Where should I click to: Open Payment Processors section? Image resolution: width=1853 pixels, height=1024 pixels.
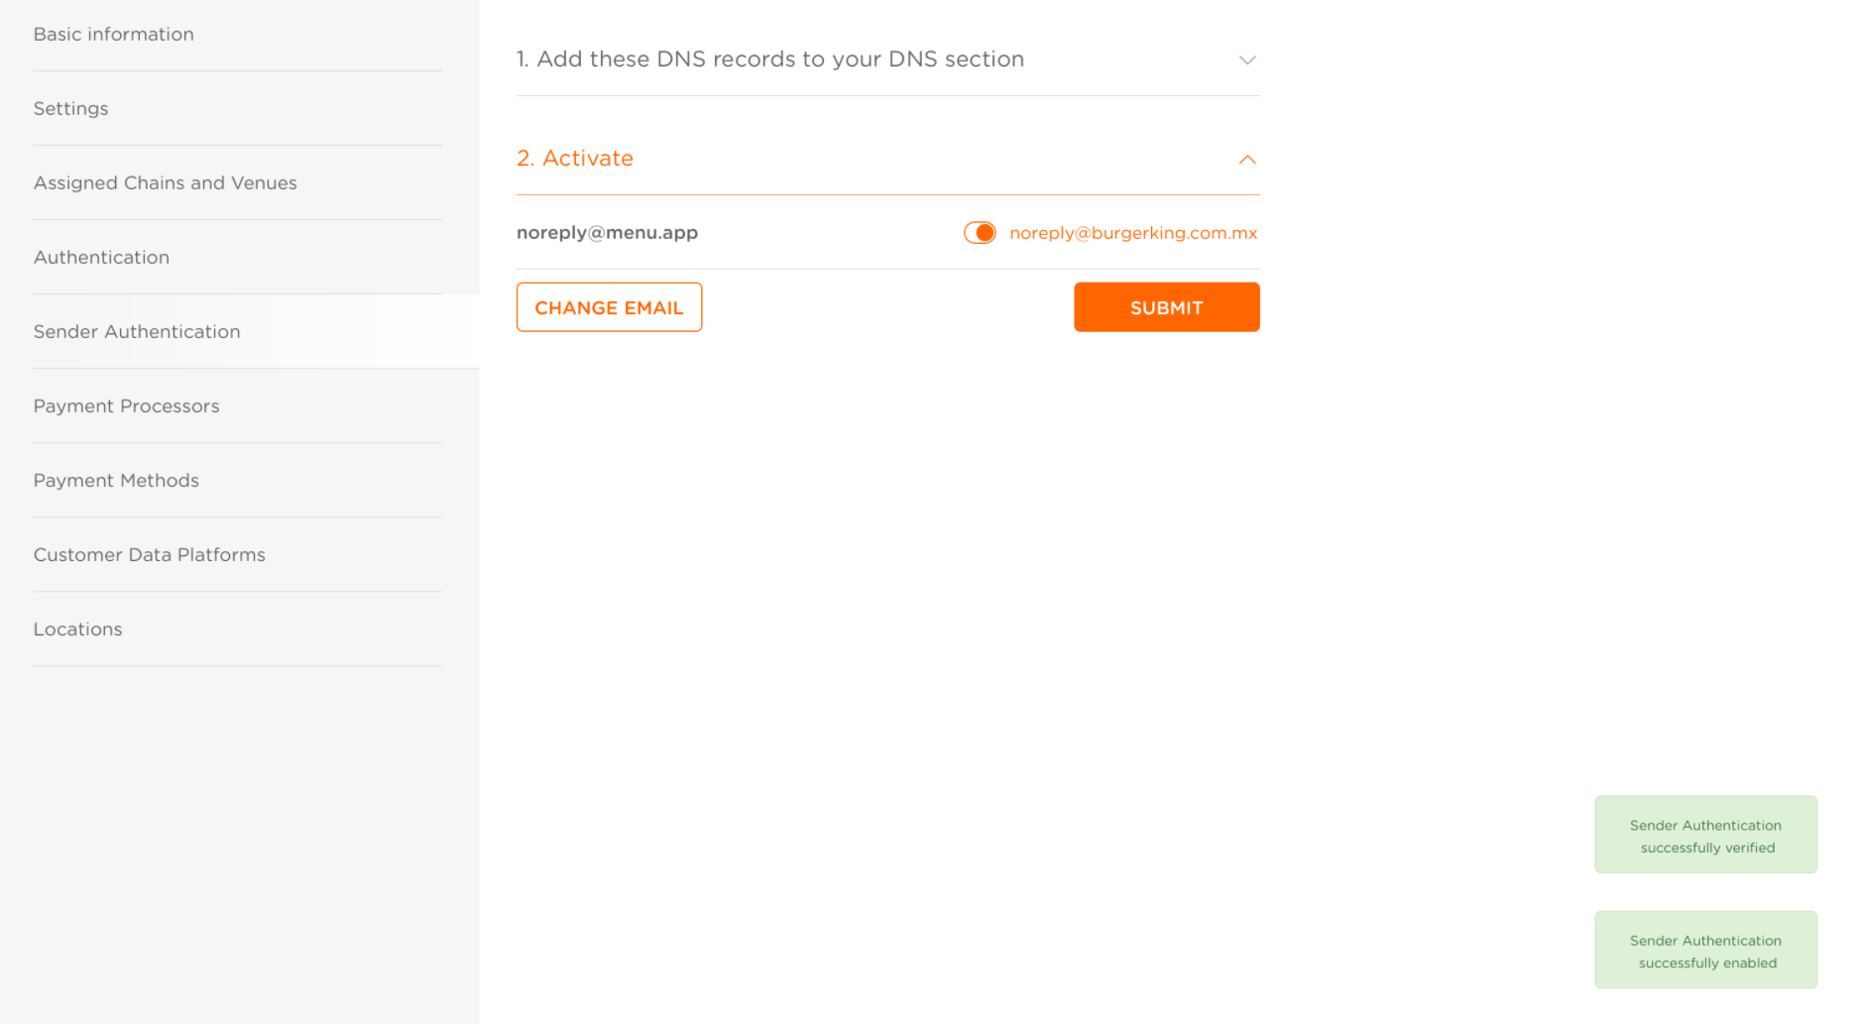tap(127, 406)
